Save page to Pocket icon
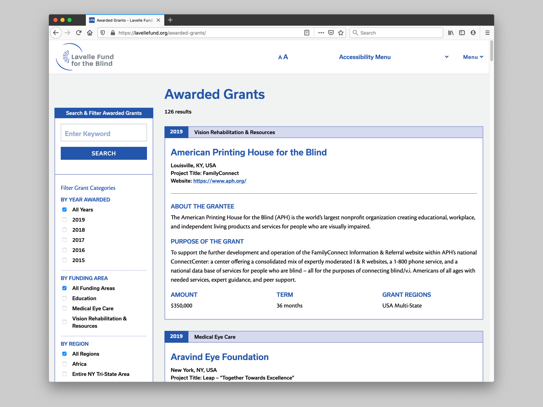 point(331,33)
